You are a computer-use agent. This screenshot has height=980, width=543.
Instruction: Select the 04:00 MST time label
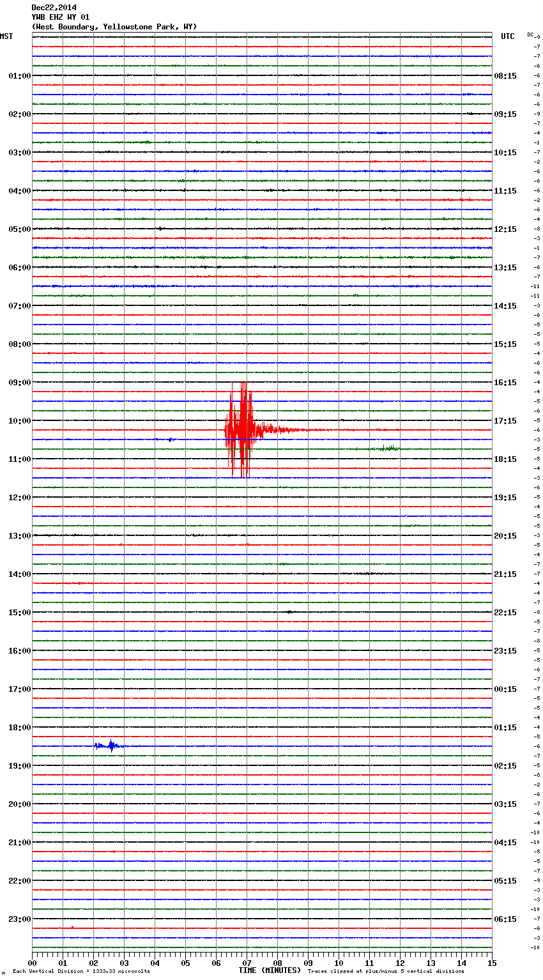pyautogui.click(x=19, y=191)
